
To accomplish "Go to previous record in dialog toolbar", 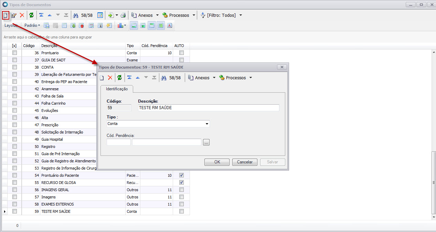I will pos(138,78).
